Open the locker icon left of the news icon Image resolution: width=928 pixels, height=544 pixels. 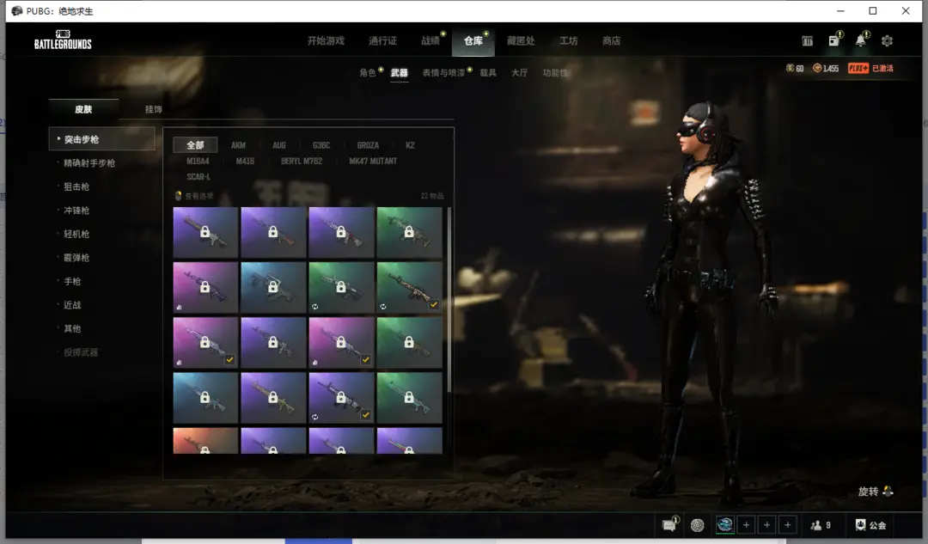(x=807, y=41)
